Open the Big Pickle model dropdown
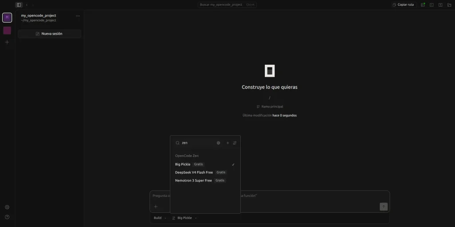The width and height of the screenshot is (455, 227). point(184,218)
